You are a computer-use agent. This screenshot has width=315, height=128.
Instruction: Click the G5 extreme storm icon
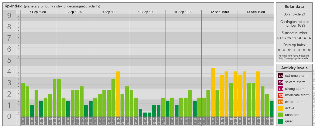click(281, 76)
